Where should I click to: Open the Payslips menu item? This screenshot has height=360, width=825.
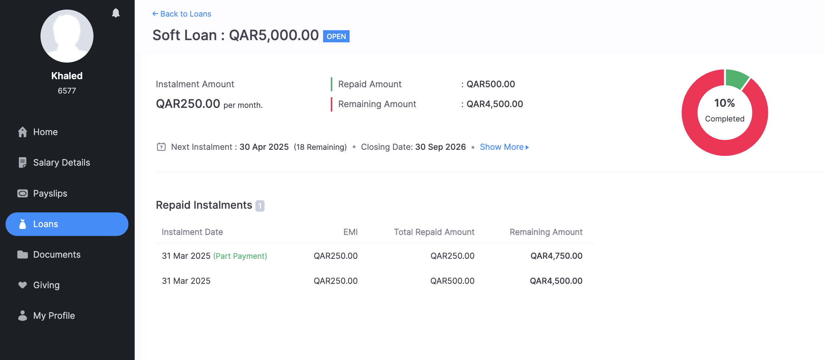pyautogui.click(x=50, y=194)
